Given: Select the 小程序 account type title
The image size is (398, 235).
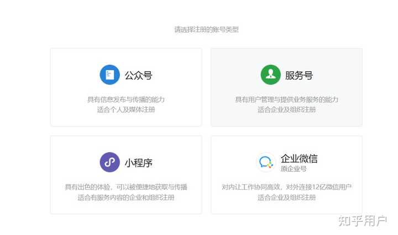Looking at the screenshot, I should point(138,163).
